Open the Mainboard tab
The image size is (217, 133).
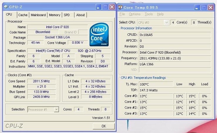(38, 15)
